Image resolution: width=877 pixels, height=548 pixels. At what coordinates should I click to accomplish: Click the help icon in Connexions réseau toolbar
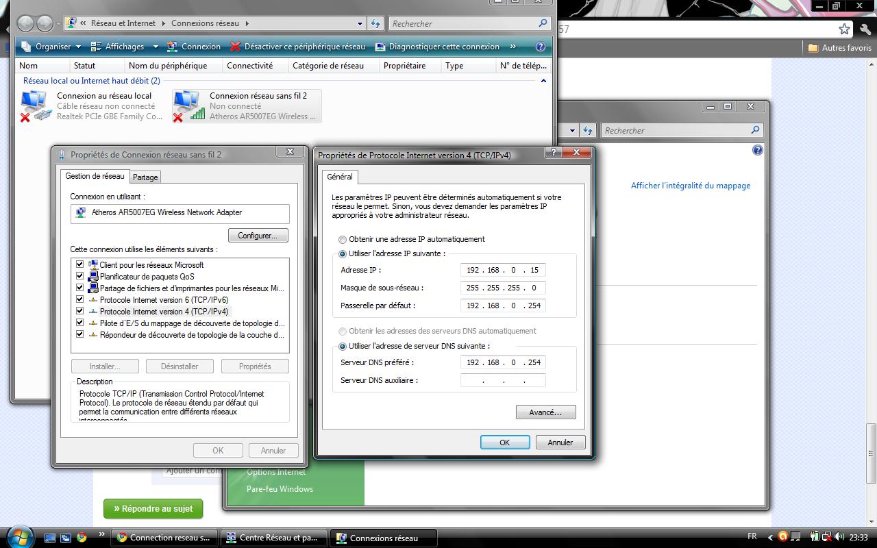click(x=540, y=47)
